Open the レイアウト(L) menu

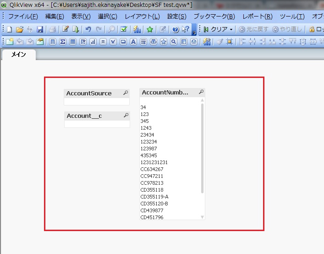142,17
